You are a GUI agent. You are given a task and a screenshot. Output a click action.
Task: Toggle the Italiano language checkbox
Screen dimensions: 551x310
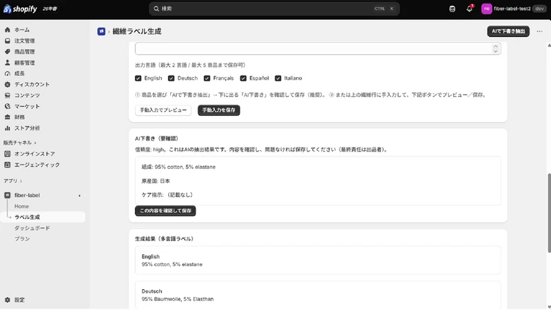point(278,78)
